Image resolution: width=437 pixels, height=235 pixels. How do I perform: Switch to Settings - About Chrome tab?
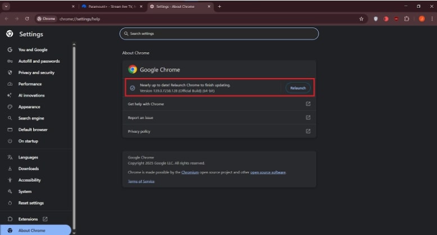[x=180, y=6]
